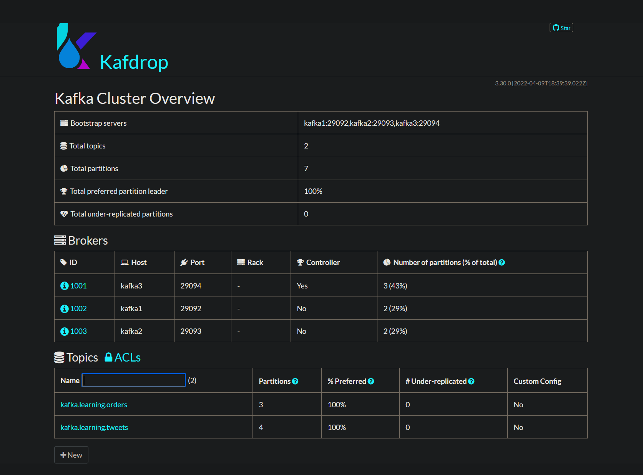Focus the topic Name filter field
This screenshot has height=475, width=643.
point(134,380)
